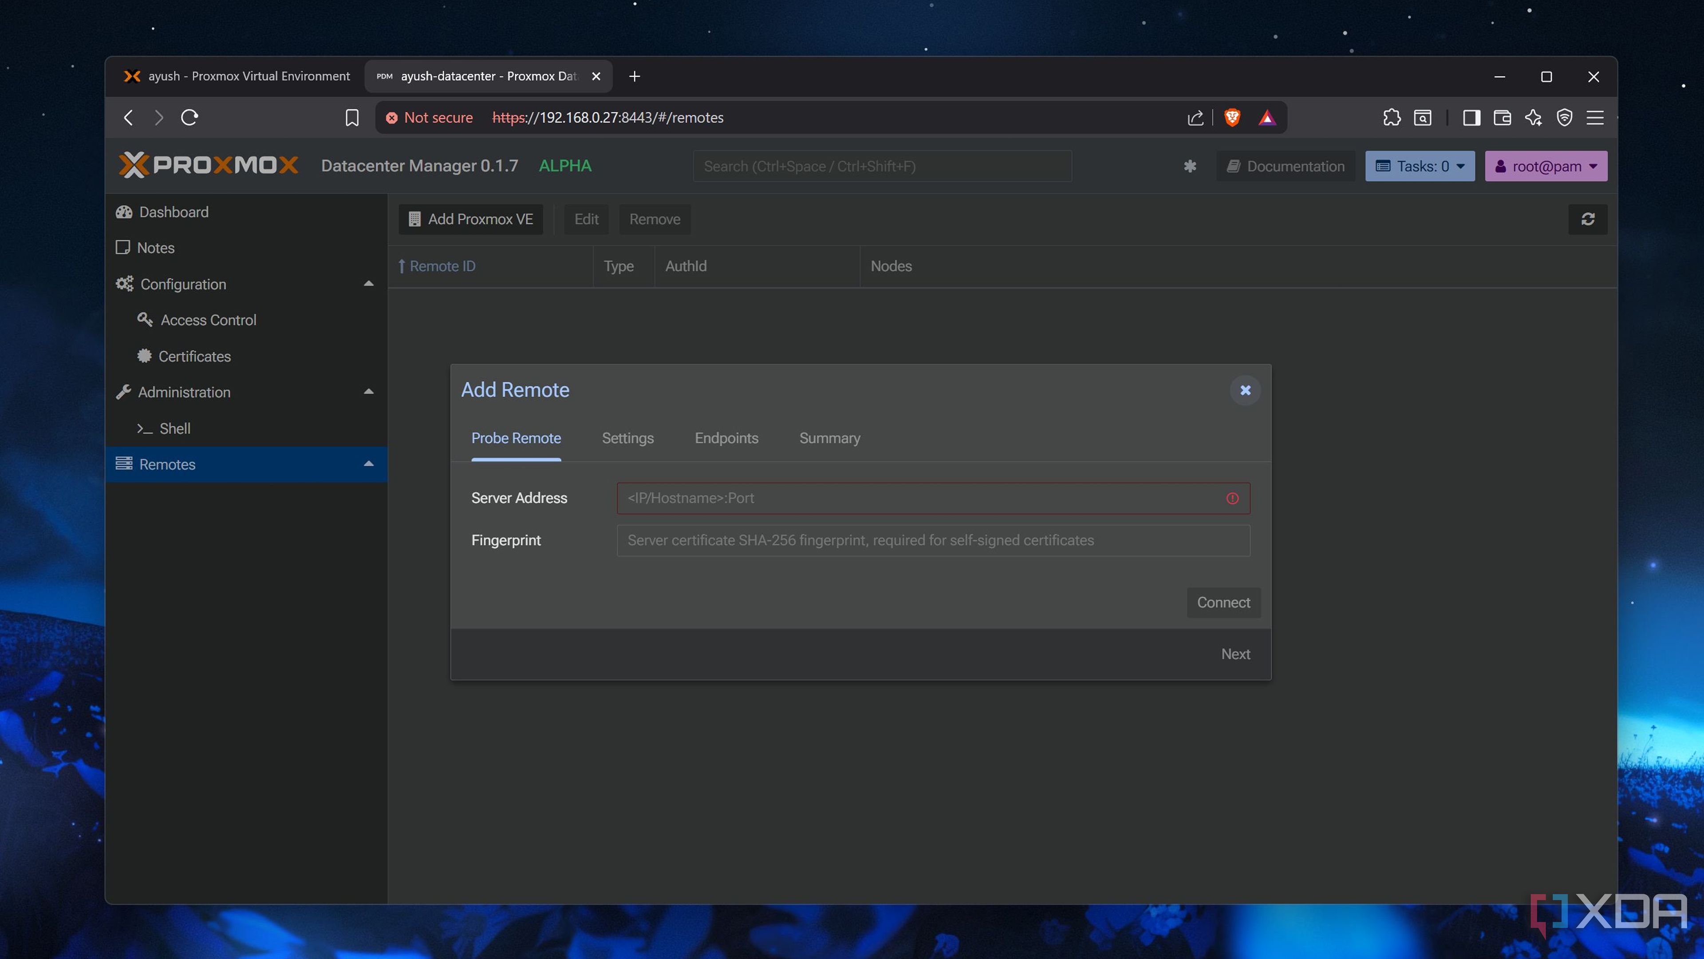Switch to the Summary tab
This screenshot has width=1704, height=959.
[x=829, y=438]
